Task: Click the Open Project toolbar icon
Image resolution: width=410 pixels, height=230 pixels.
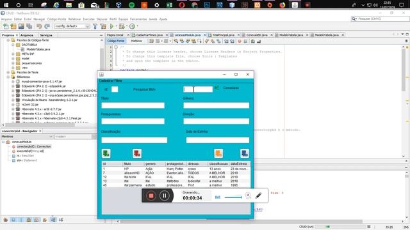Action: [21, 26]
